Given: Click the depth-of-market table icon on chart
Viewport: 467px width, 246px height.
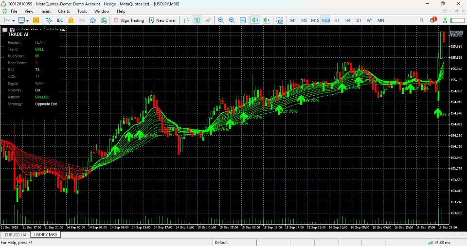Looking at the screenshot, I should click(x=5, y=30).
